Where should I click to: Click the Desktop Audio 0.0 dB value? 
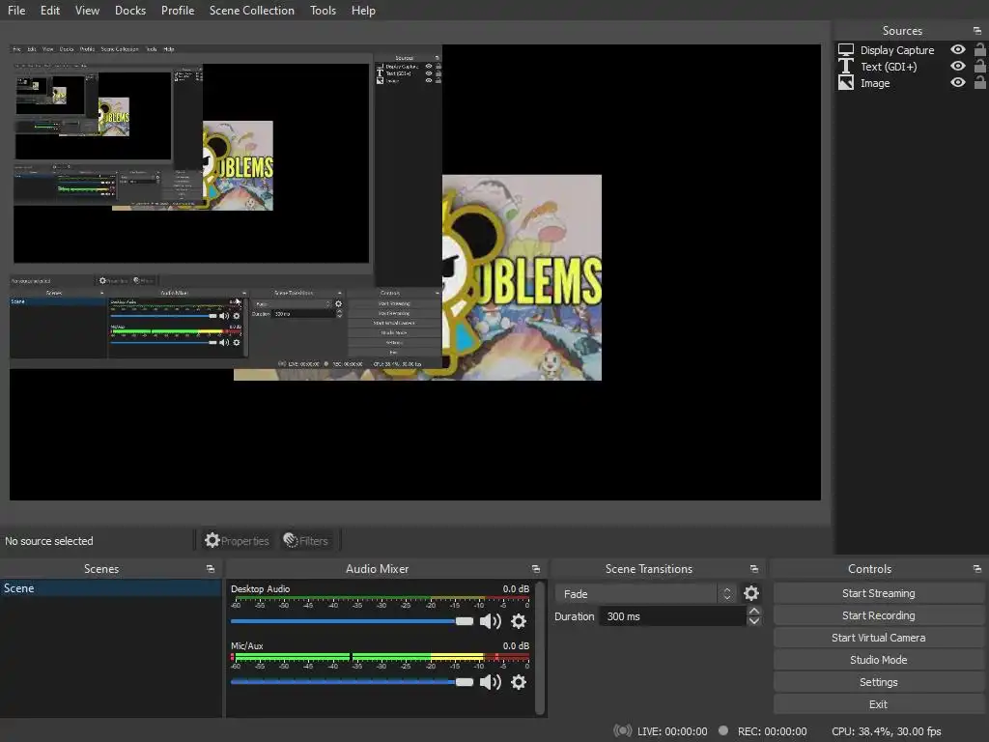516,588
